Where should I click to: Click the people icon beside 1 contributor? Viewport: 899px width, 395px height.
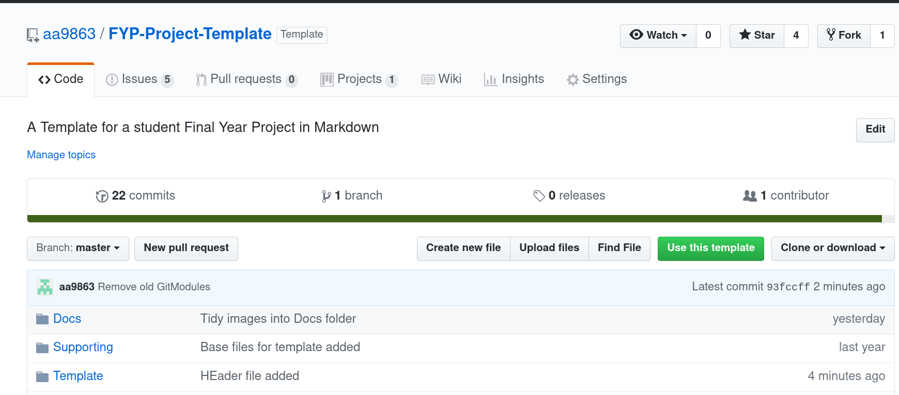coord(750,195)
